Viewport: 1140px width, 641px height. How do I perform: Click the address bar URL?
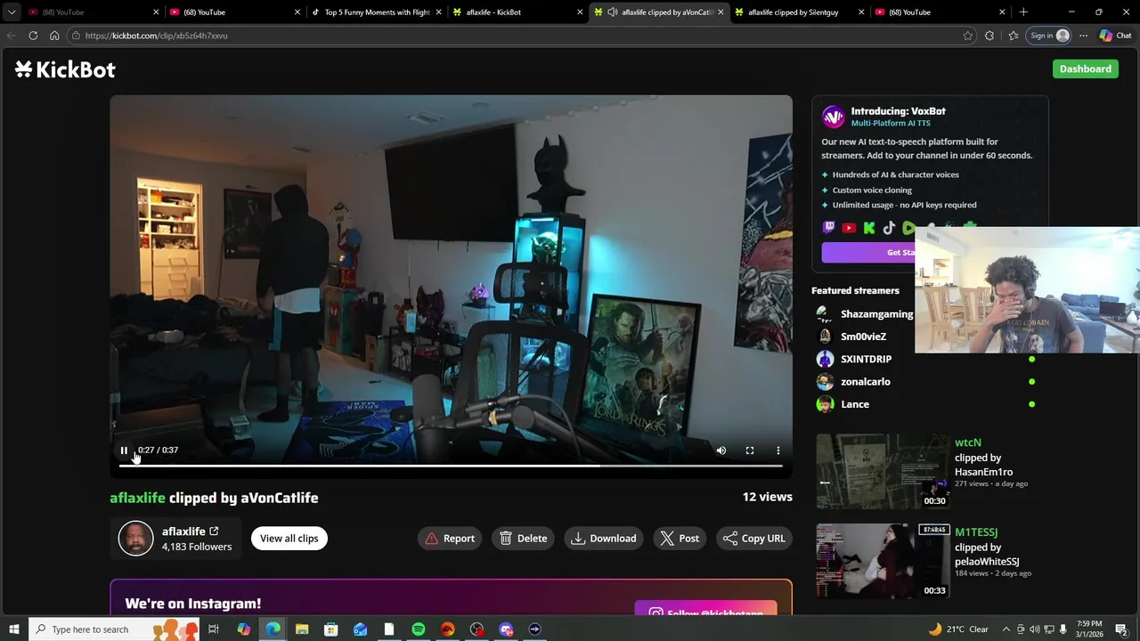click(x=157, y=36)
